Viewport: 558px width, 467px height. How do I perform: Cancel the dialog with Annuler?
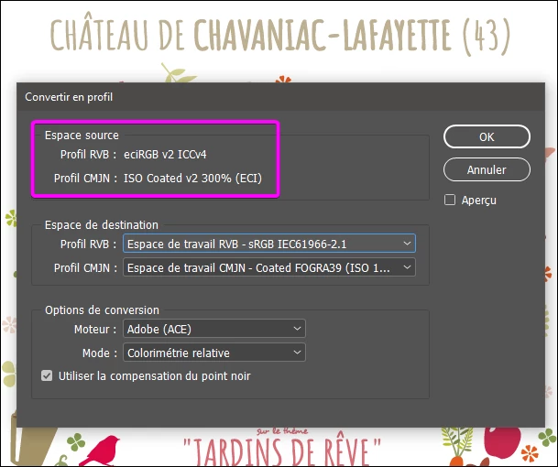point(487,169)
